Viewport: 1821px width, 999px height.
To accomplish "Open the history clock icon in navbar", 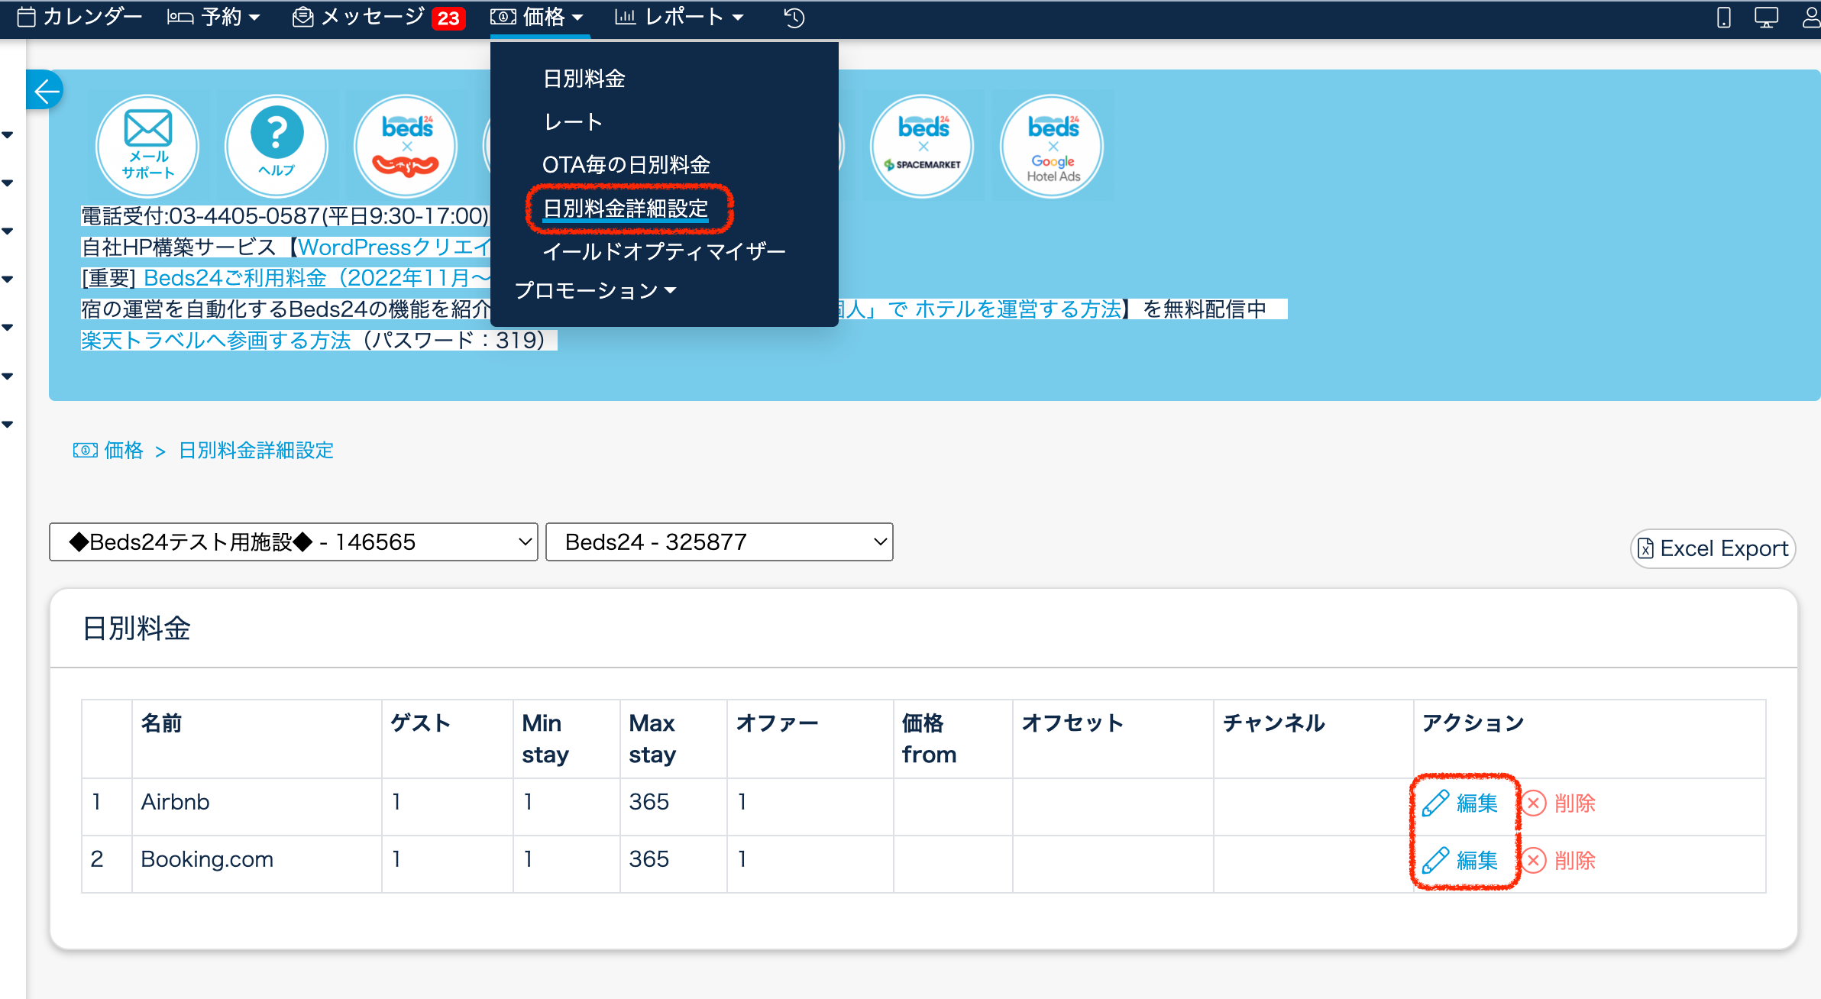I will (794, 18).
